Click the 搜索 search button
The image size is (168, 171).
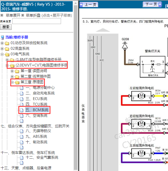[6, 27]
